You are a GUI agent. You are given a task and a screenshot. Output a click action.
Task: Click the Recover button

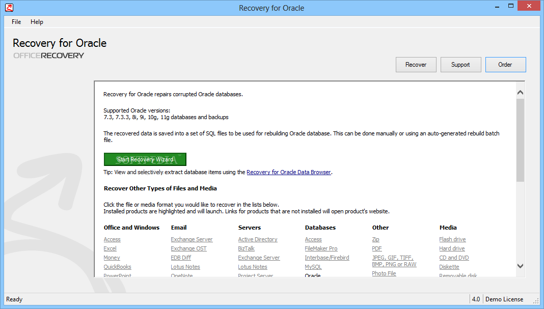click(416, 65)
